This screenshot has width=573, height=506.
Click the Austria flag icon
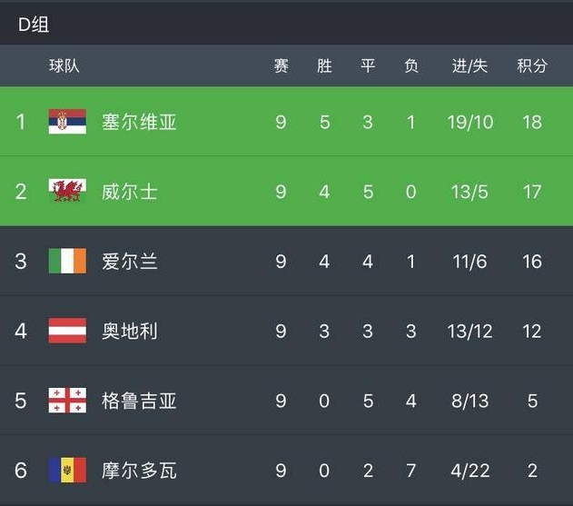pyautogui.click(x=67, y=331)
